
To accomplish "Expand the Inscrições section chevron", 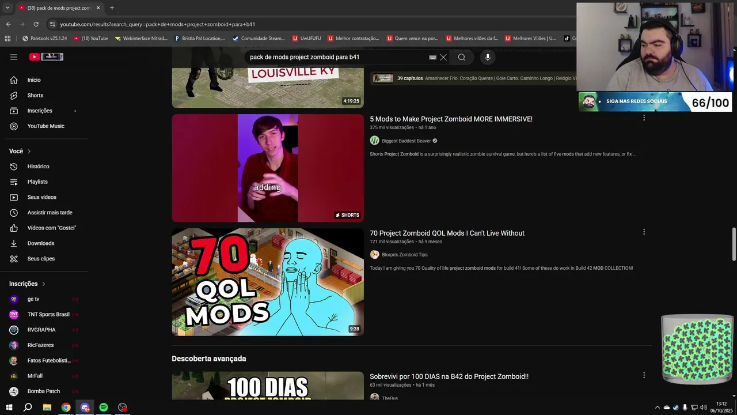I will pos(43,284).
